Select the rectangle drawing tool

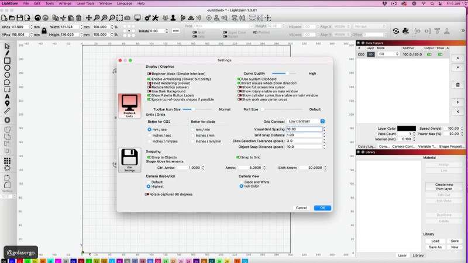click(x=7, y=60)
